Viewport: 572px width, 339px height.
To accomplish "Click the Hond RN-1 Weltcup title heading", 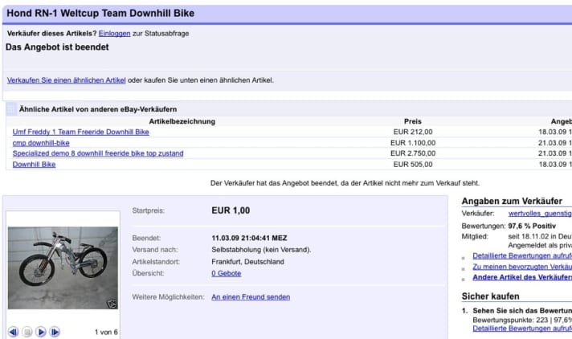I will [100, 13].
